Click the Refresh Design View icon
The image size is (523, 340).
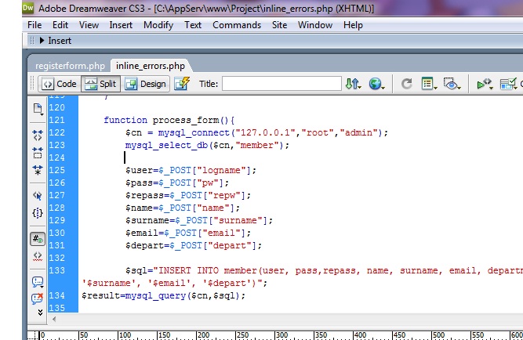click(x=406, y=83)
